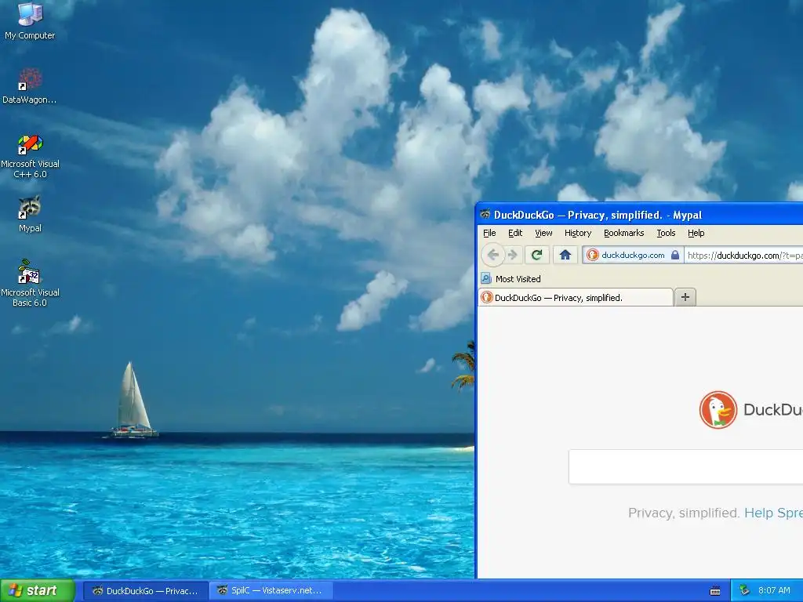Image resolution: width=803 pixels, height=602 pixels.
Task: Open the History menu in Mypal
Action: tap(578, 233)
